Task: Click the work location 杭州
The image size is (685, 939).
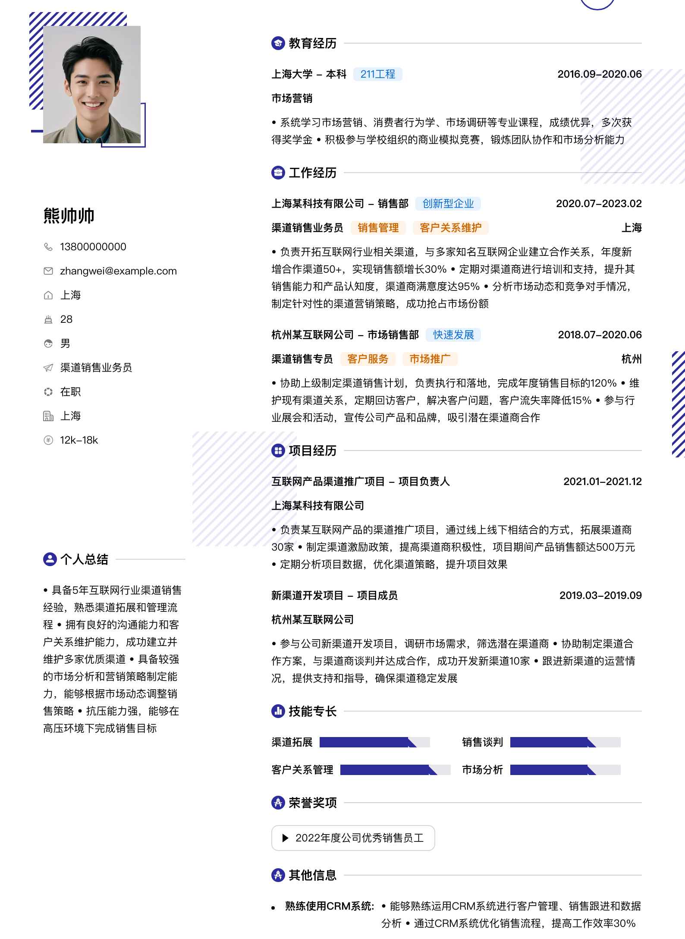Action: click(632, 359)
